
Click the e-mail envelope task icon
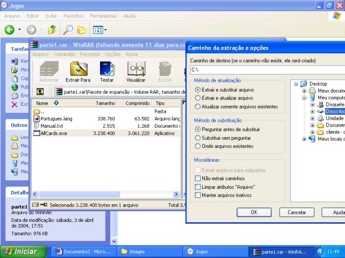tap(14, 96)
